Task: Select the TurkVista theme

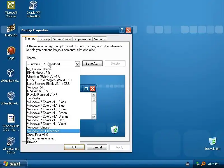Action: coord(53,98)
